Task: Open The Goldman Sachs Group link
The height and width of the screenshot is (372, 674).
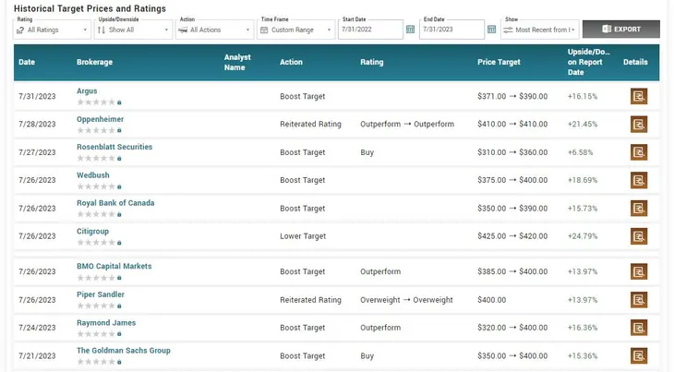Action: point(124,351)
